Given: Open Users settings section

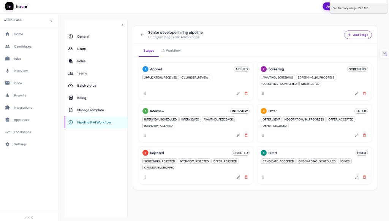Looking at the screenshot, I should pyautogui.click(x=96, y=49).
